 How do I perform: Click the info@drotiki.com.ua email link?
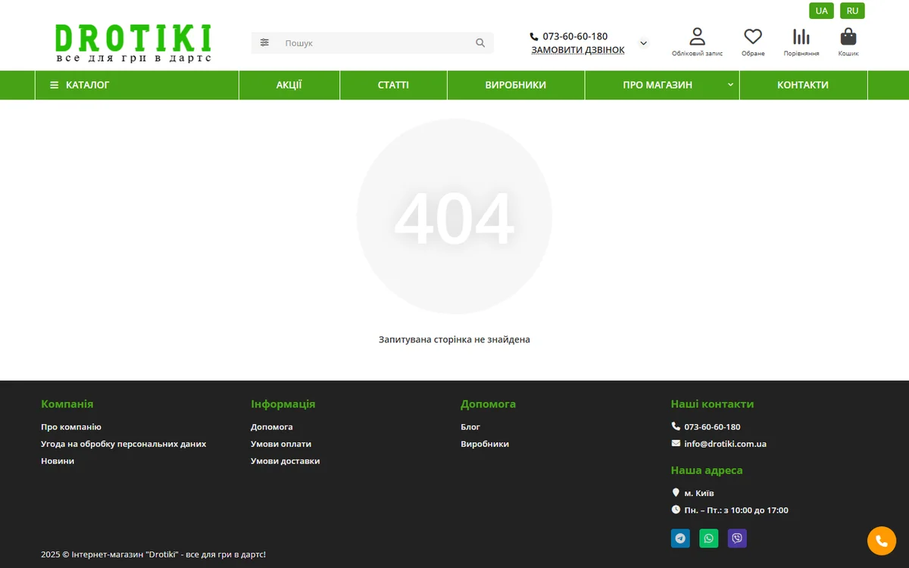725,444
